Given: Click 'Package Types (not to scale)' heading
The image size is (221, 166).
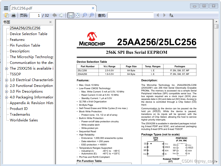Looking at the screenshot, I should (x=160, y=134).
